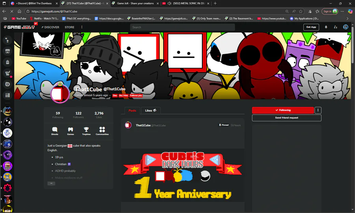Open FNaS DC everything bookmark
Image resolution: width=355 pixels, height=213 pixels.
(77, 19)
